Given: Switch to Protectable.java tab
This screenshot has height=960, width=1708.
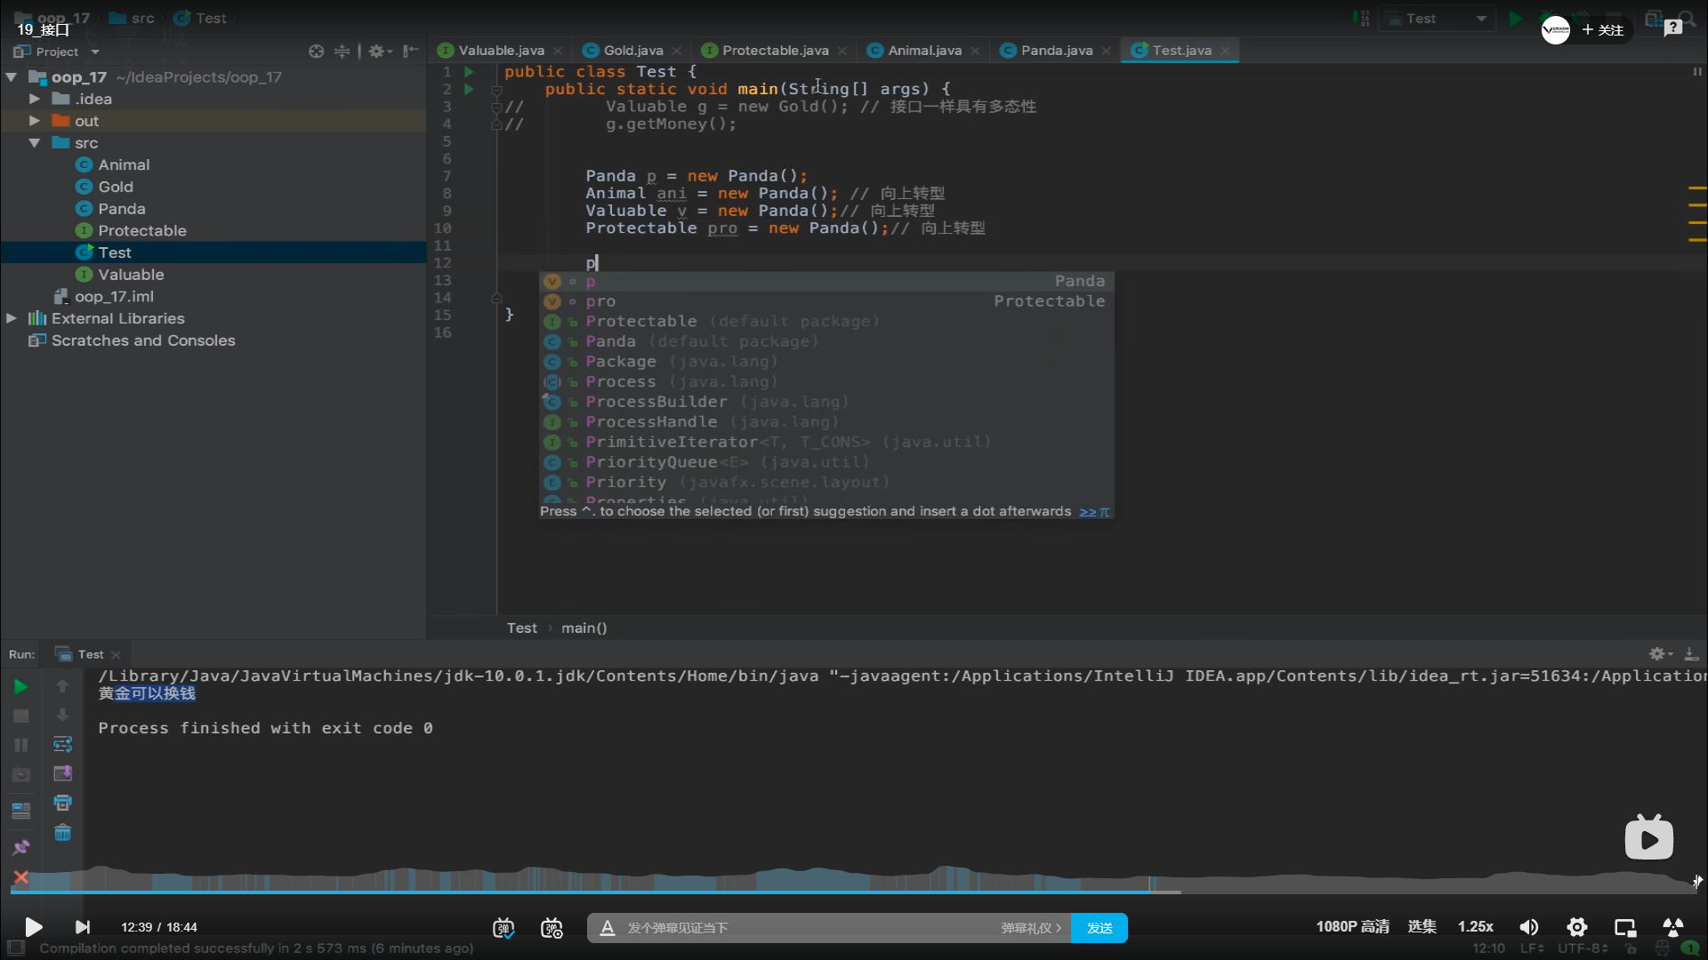Looking at the screenshot, I should 774,51.
